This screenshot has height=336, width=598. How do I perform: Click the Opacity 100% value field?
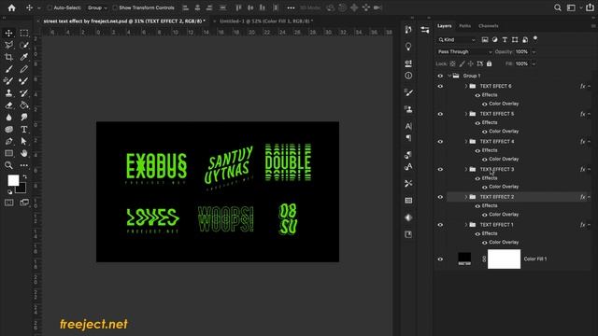pyautogui.click(x=521, y=52)
